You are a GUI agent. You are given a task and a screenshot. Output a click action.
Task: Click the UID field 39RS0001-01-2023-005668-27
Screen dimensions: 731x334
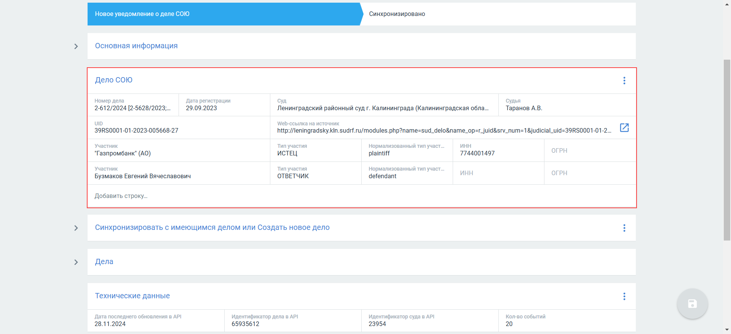click(179, 128)
